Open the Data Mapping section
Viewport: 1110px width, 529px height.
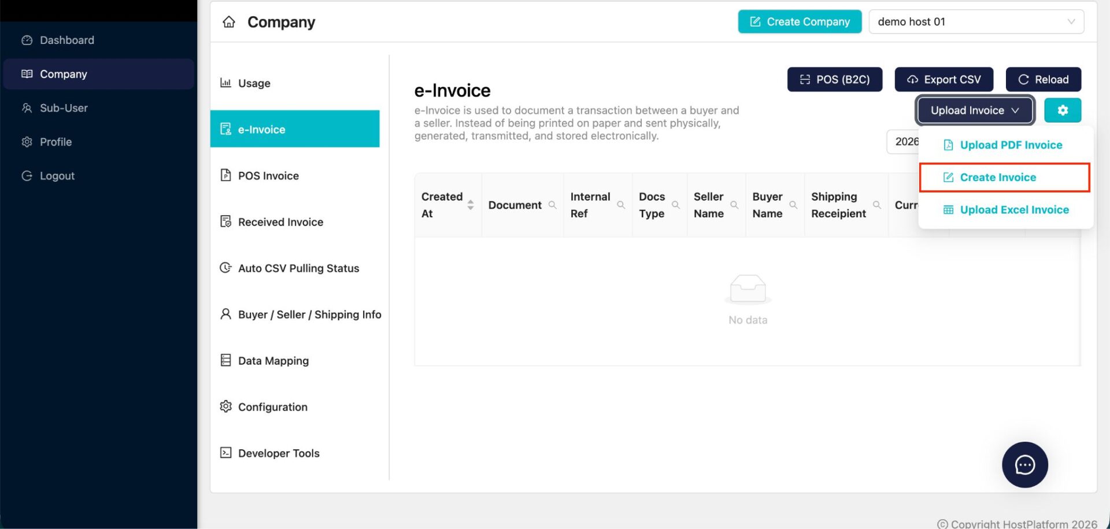pos(295,360)
